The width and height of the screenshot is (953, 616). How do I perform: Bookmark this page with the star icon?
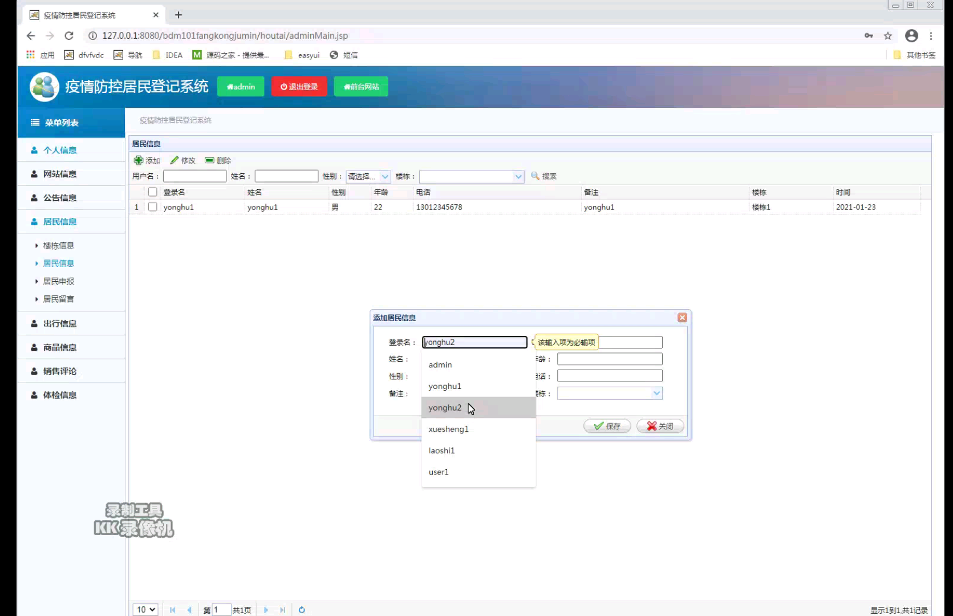888,35
